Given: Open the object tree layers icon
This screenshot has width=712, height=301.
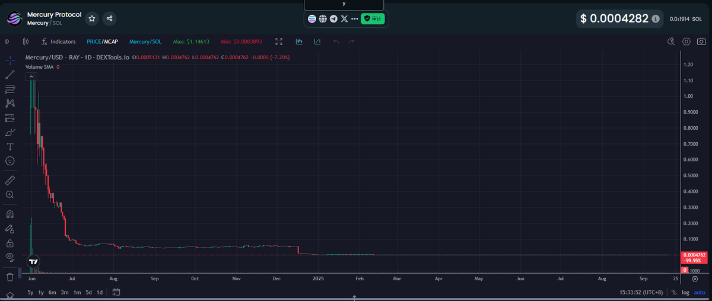Looking at the screenshot, I should pyautogui.click(x=10, y=294).
